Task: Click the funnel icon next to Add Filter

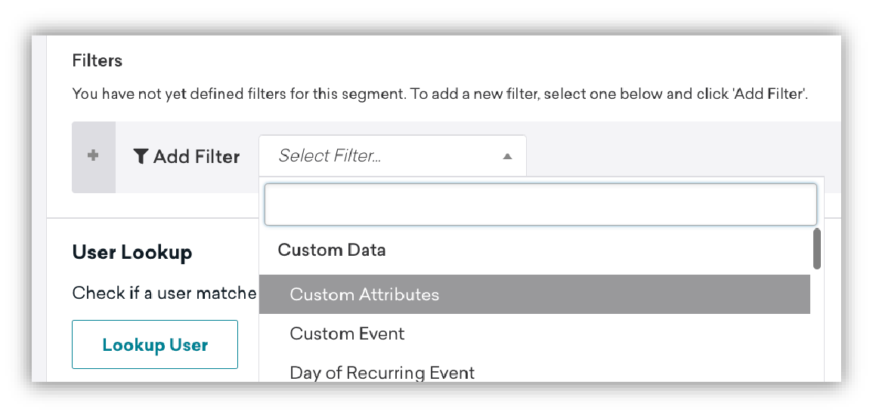Action: click(x=141, y=157)
